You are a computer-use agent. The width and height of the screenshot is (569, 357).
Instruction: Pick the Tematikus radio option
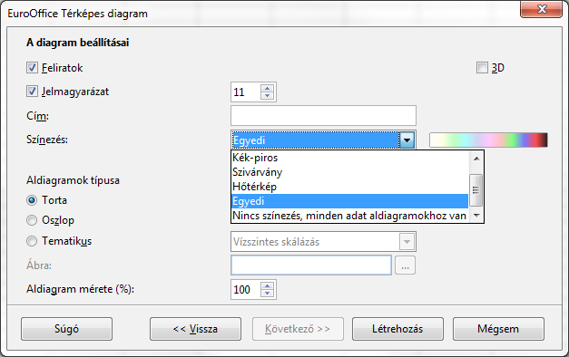click(x=32, y=241)
